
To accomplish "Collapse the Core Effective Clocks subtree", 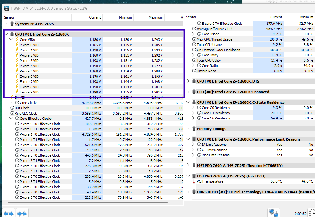I will click(11, 118).
